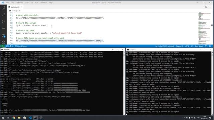This screenshot has width=214, height=120.
Task: Click the backup2.sh breadcrumb
Action: coord(15,11)
